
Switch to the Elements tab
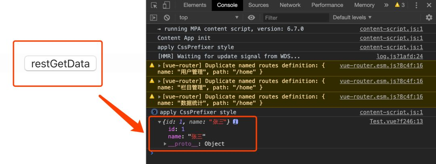(x=195, y=5)
